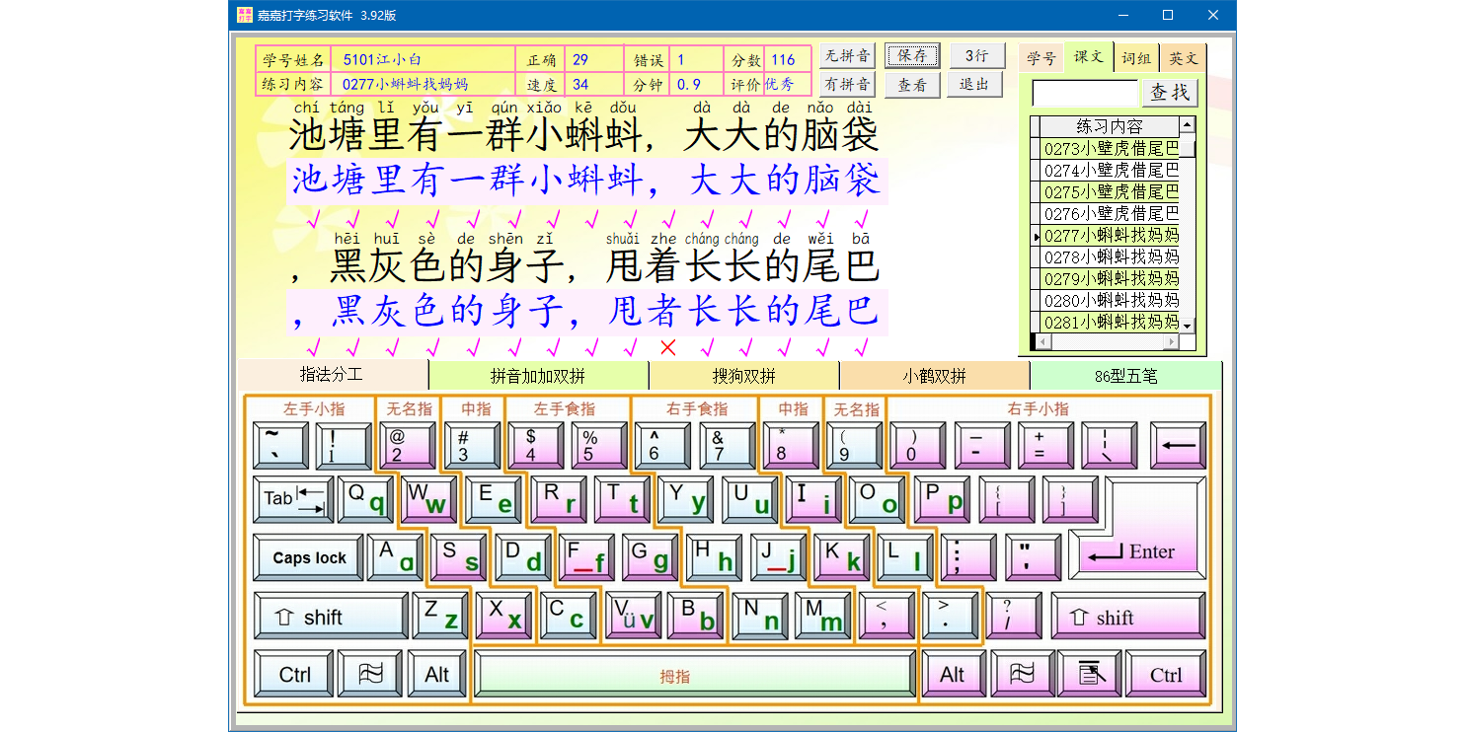Click the F key with red underline
The width and height of the screenshot is (1465, 732).
pyautogui.click(x=586, y=558)
